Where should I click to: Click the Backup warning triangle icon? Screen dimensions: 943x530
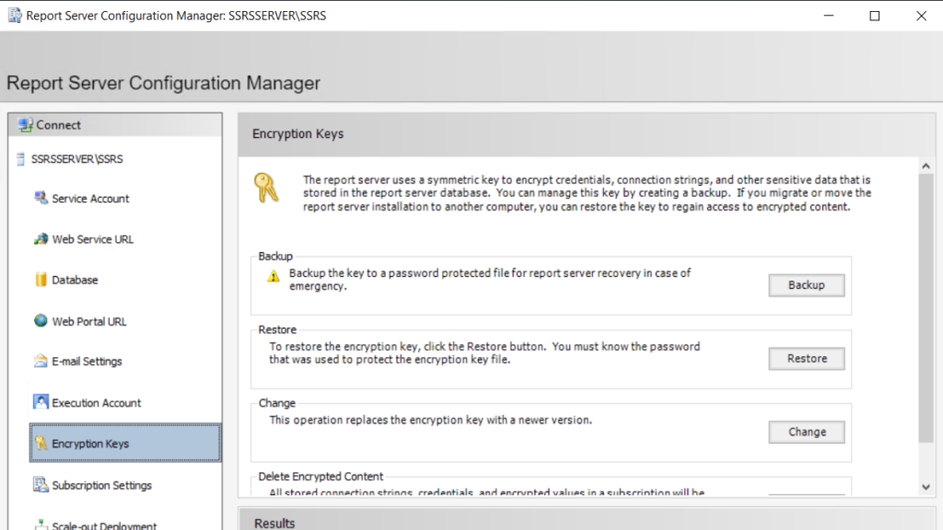[274, 276]
